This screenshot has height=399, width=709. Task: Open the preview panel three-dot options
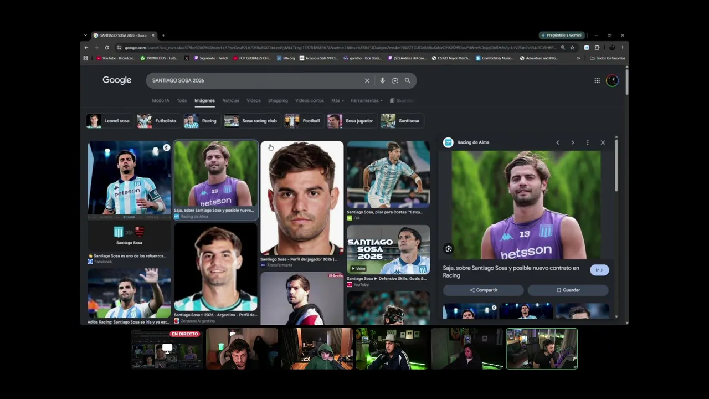point(588,142)
